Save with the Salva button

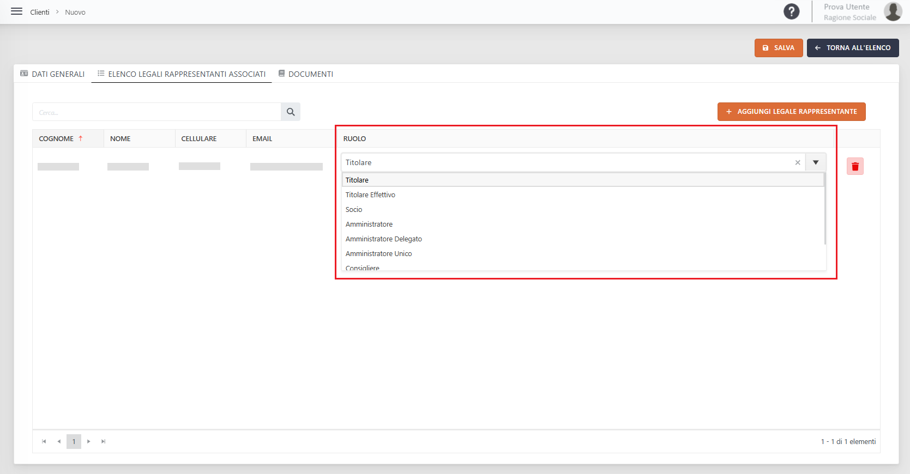[779, 48]
